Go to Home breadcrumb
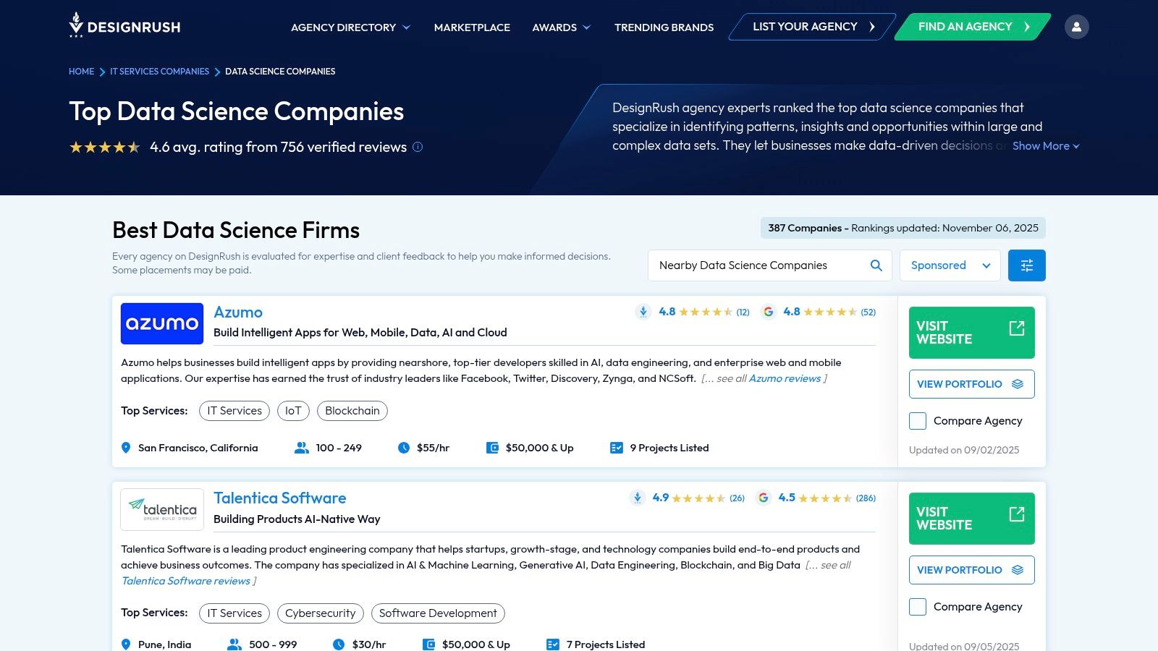This screenshot has width=1158, height=651. [x=81, y=72]
